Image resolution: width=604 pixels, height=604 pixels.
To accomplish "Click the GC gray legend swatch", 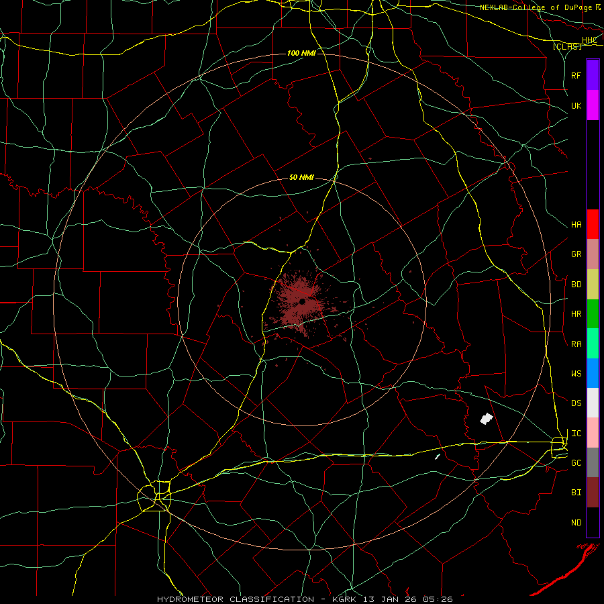I will click(593, 462).
